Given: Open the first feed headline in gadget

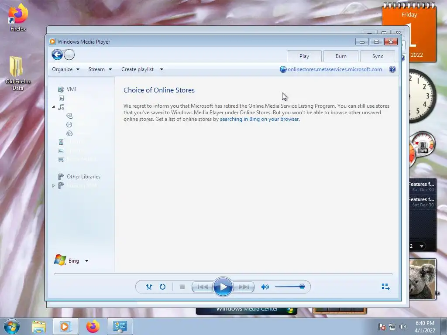Looking at the screenshot, I should [422, 187].
